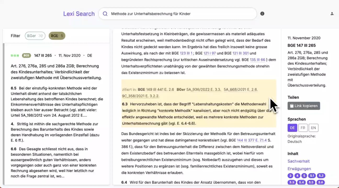Open the info icon beside search bar
The width and height of the screenshot is (339, 188).
point(262,14)
